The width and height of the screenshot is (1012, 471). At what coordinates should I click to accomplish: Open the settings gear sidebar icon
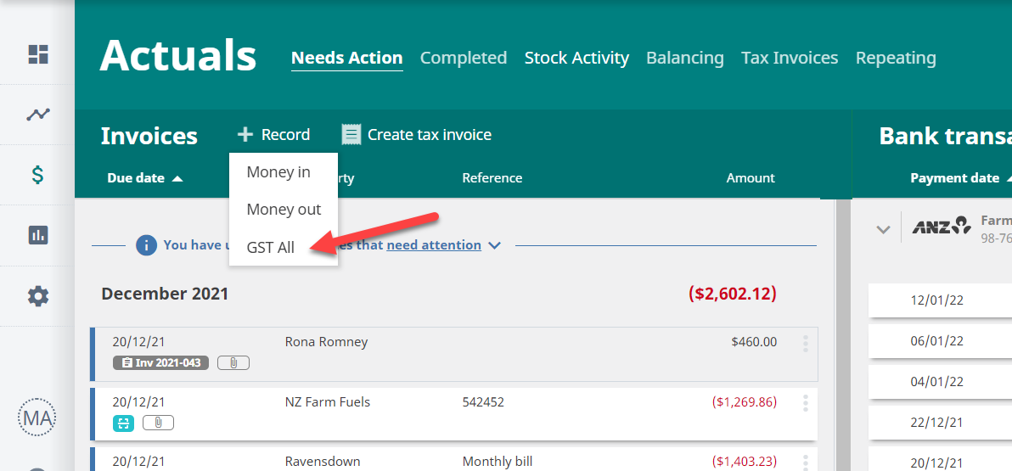click(38, 296)
